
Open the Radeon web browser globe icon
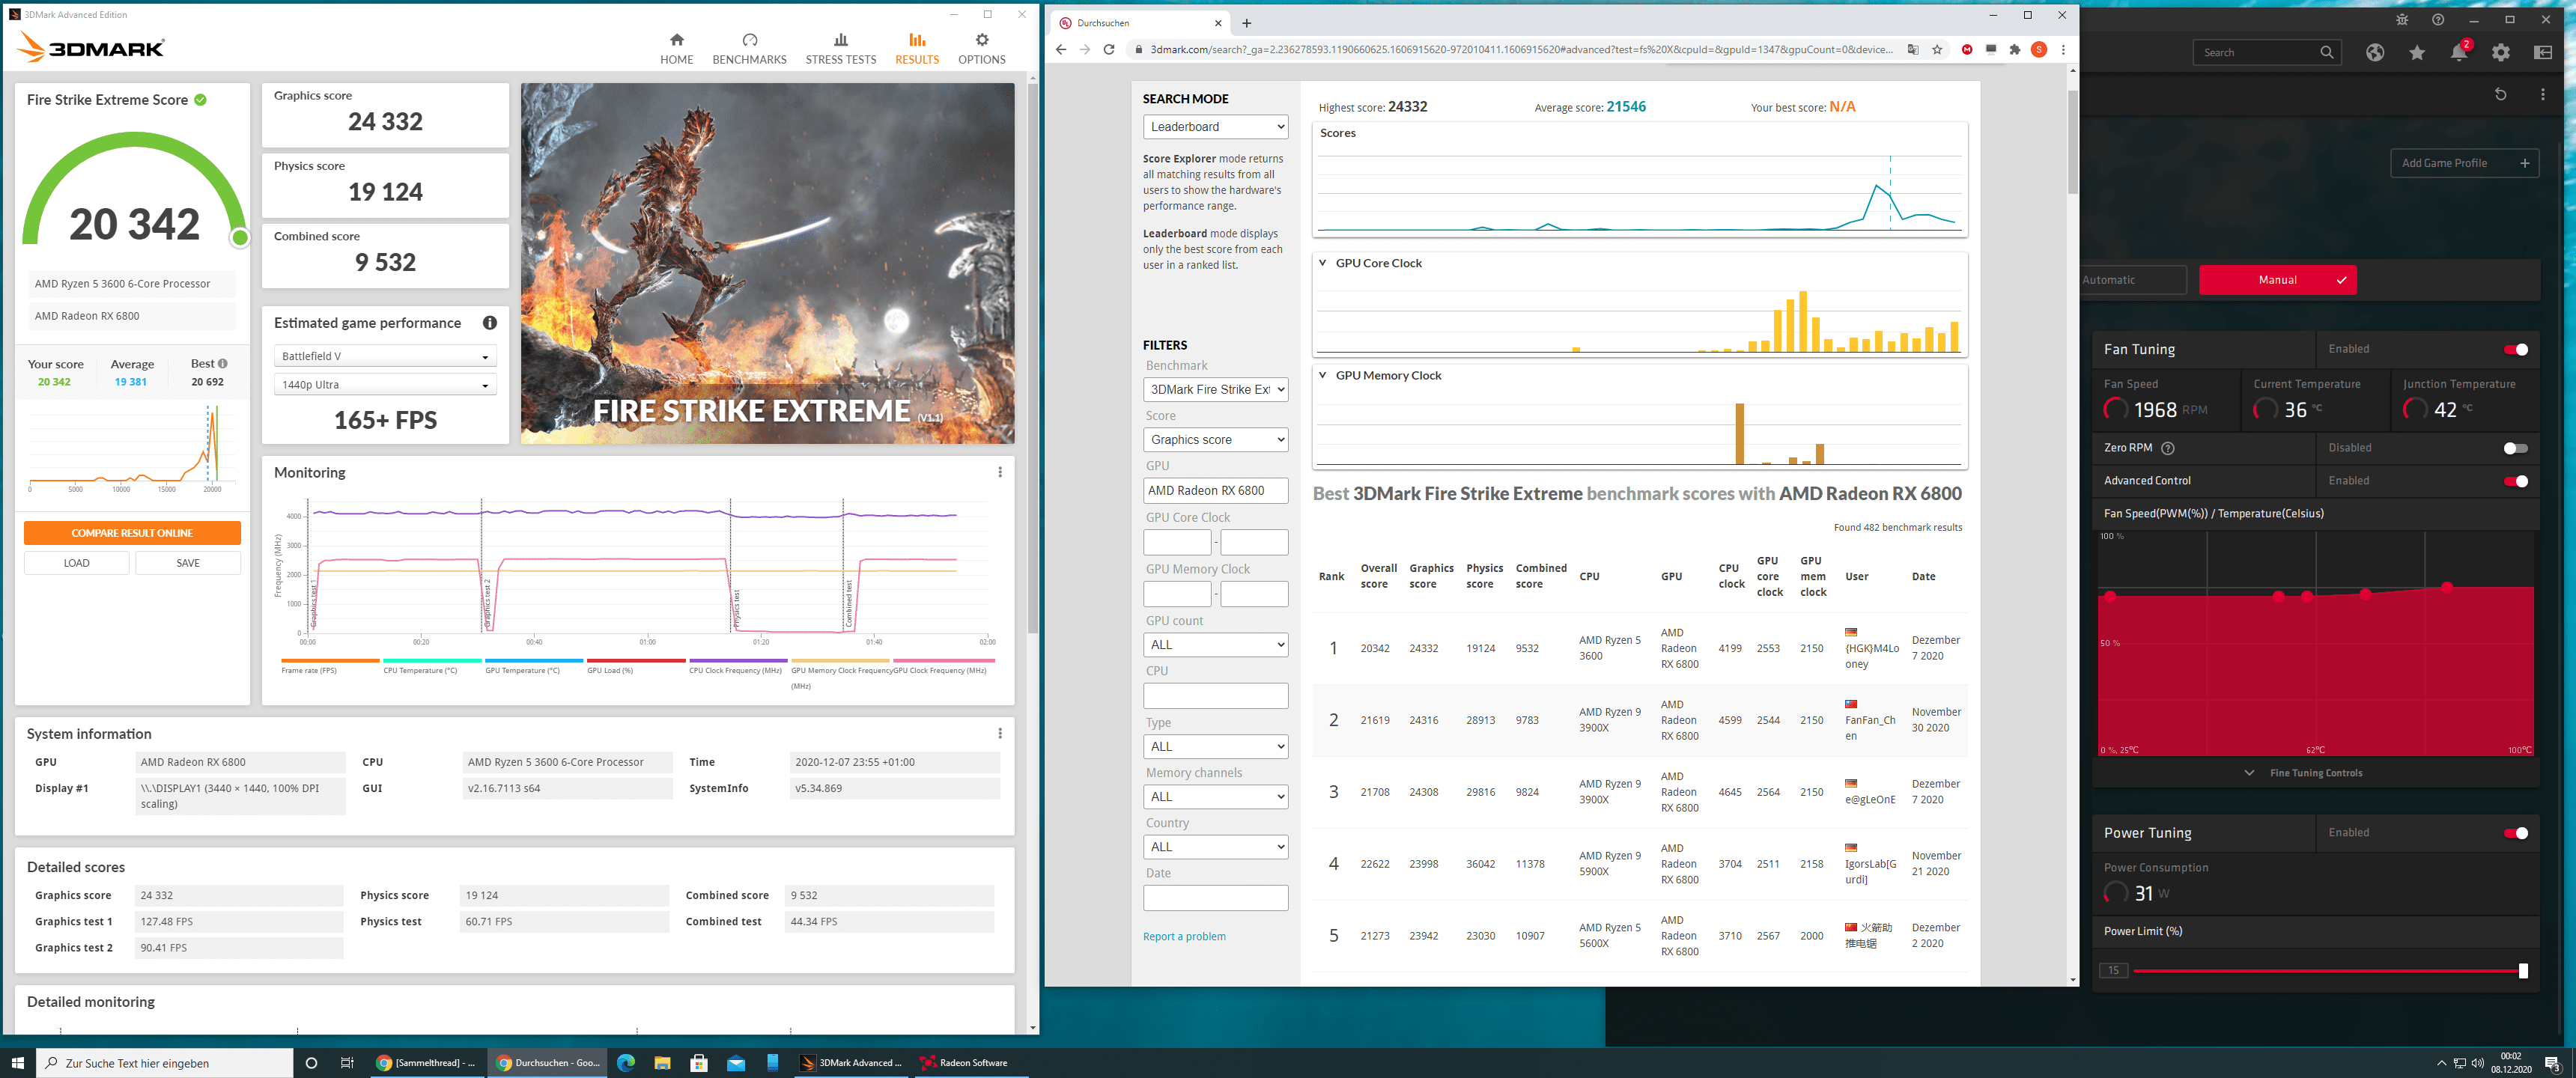point(2374,53)
